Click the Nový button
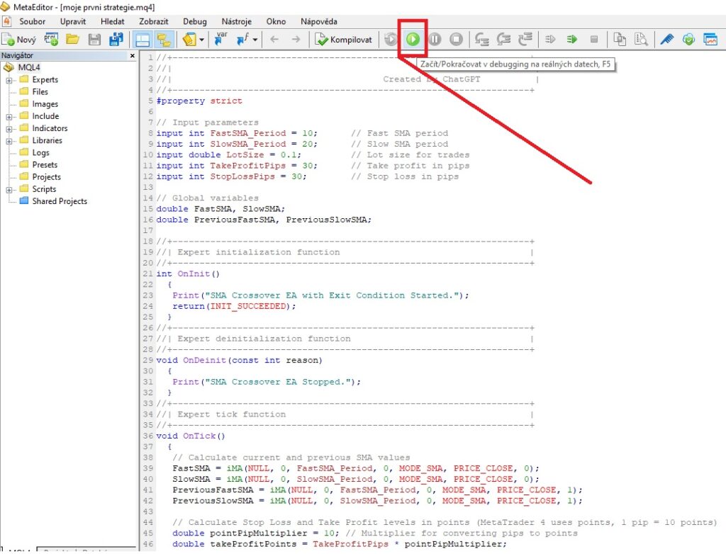This screenshot has width=726, height=554. pyautogui.click(x=19, y=40)
